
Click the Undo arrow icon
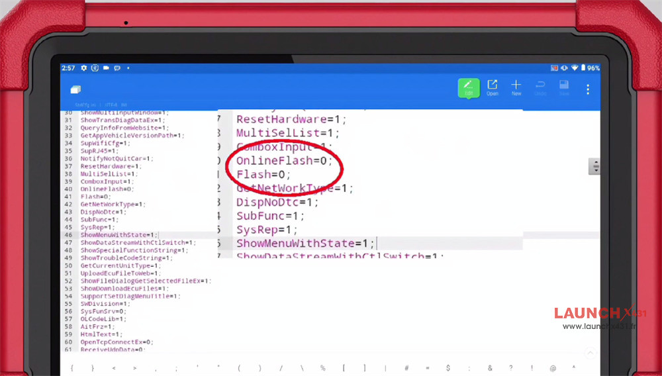[x=540, y=88]
